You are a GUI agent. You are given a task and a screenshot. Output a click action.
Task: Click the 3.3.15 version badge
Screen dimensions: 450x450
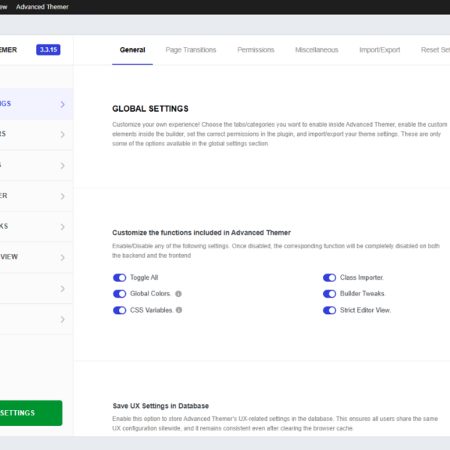pyautogui.click(x=48, y=49)
